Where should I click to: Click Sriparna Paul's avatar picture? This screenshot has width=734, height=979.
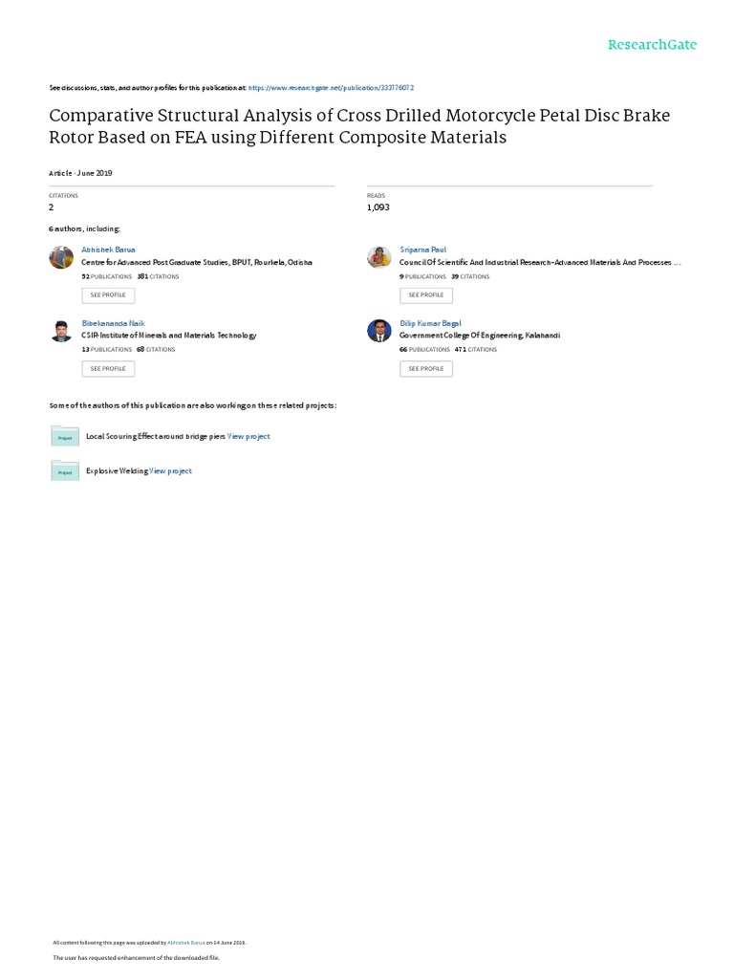tap(378, 257)
